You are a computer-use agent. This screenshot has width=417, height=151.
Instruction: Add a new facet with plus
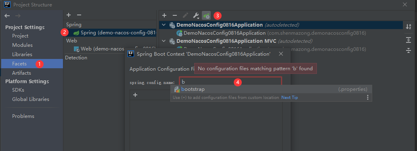(x=69, y=15)
